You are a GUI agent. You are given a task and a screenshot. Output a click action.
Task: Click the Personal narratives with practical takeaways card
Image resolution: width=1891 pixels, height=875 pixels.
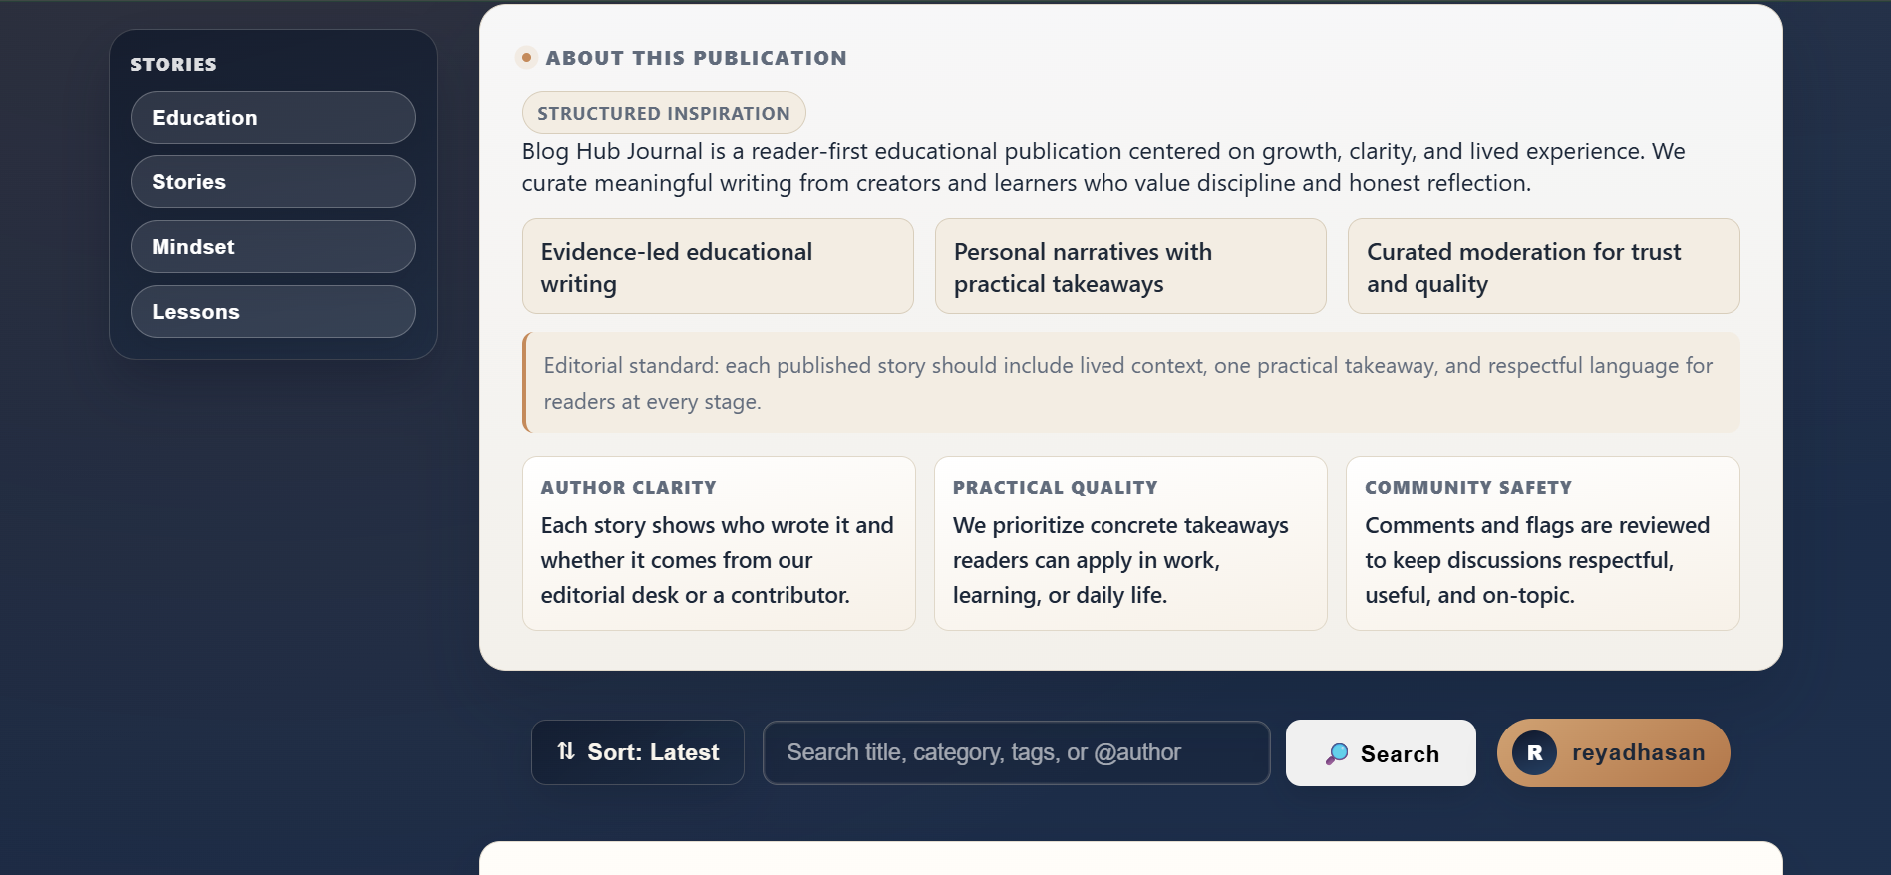[1130, 267]
